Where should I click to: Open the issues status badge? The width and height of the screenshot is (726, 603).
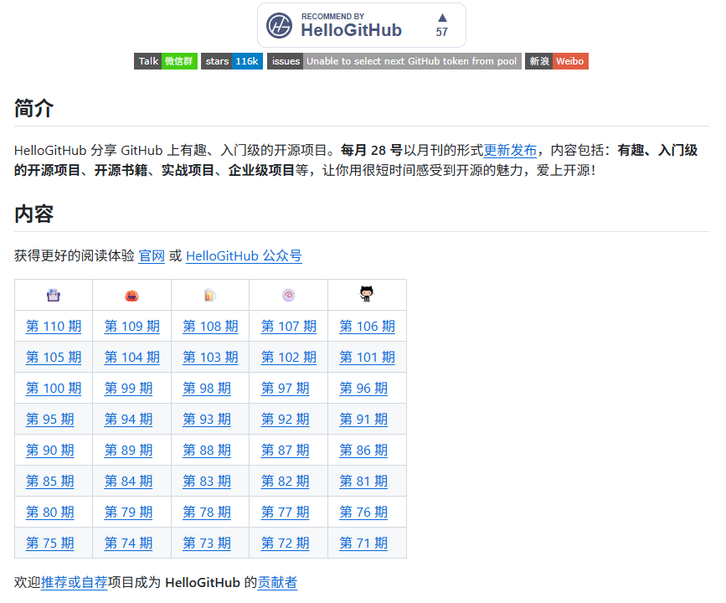click(x=394, y=61)
